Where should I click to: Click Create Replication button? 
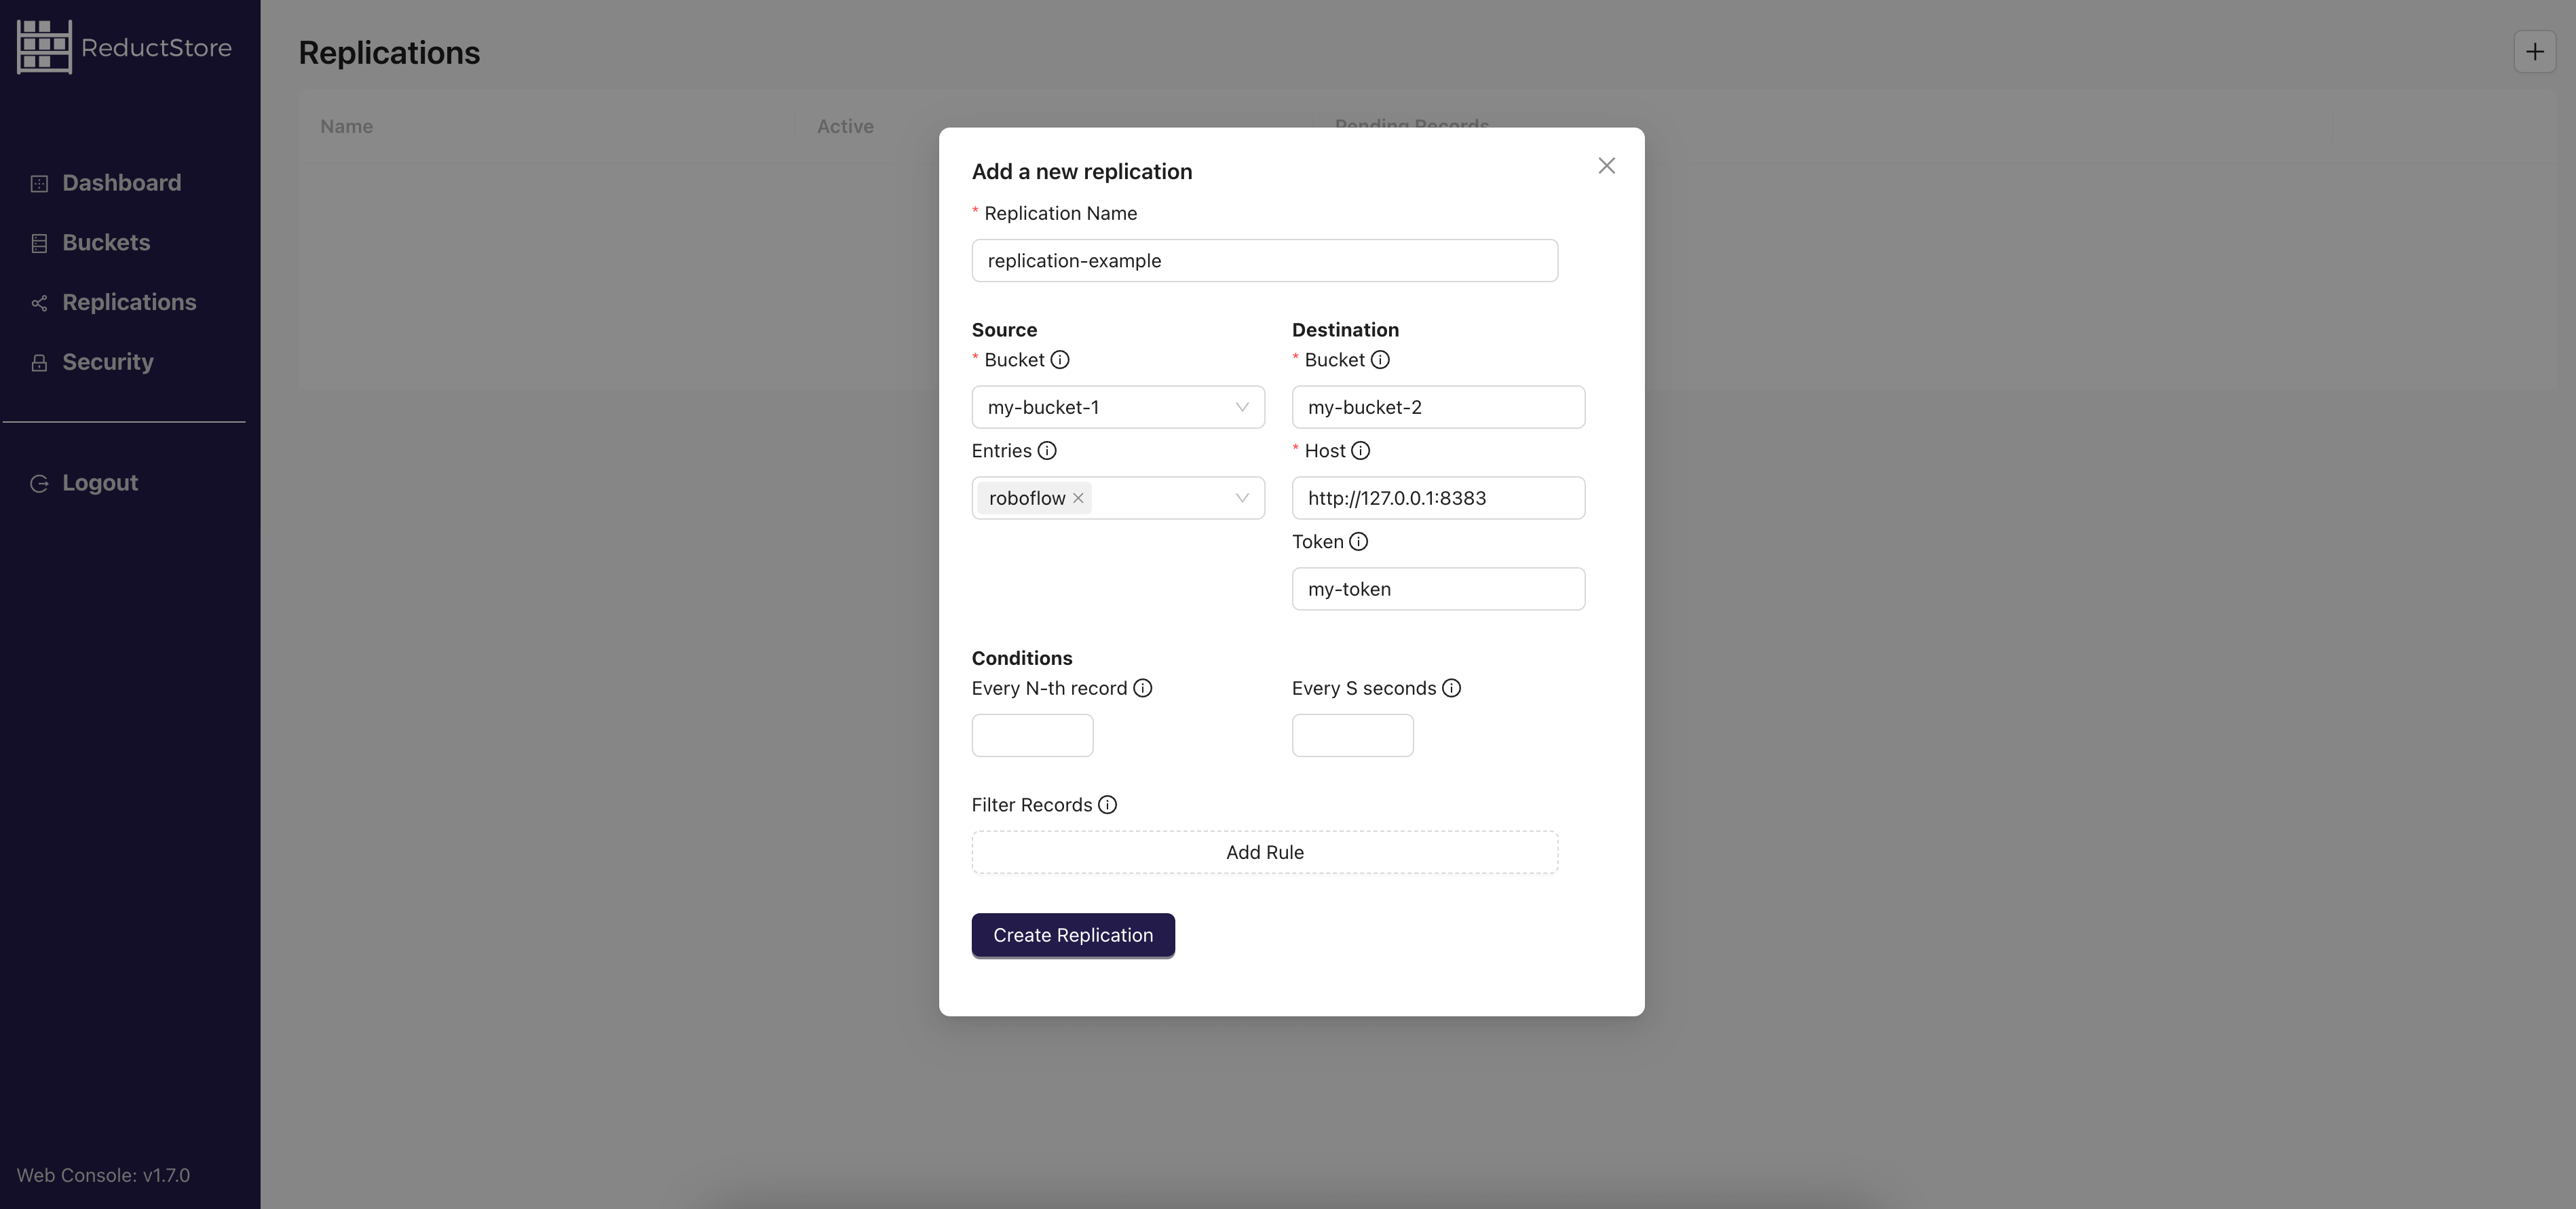pyautogui.click(x=1072, y=935)
